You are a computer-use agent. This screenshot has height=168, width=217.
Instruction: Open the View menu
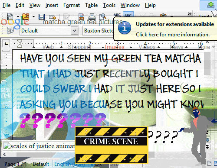point(35,5)
